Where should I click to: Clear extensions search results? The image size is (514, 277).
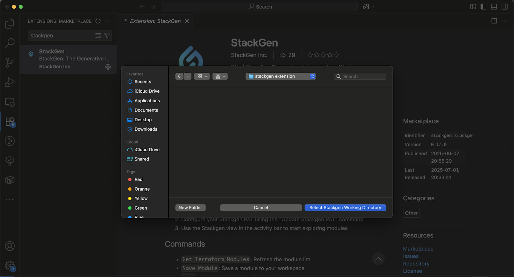point(98,36)
